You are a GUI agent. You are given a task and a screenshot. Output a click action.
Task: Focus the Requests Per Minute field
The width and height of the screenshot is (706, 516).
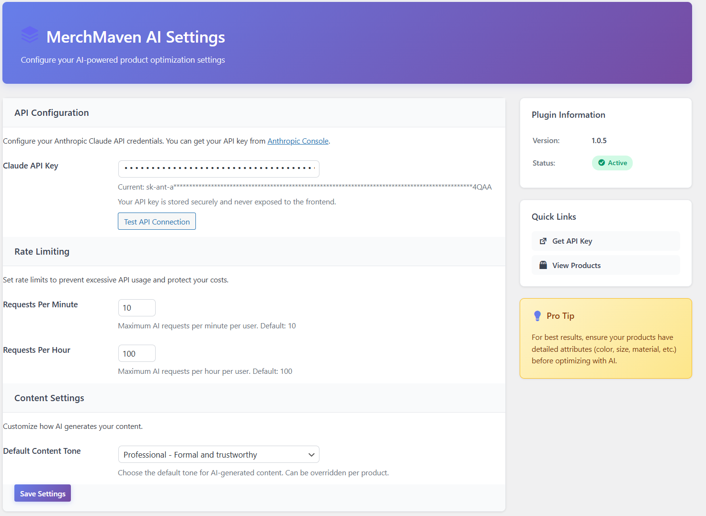[137, 308]
